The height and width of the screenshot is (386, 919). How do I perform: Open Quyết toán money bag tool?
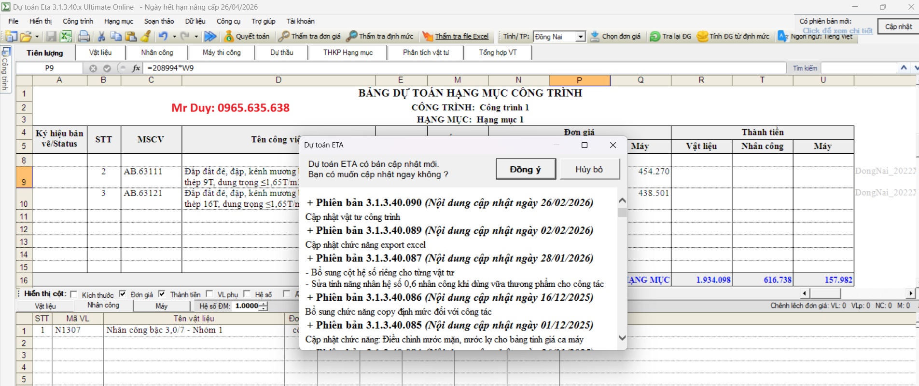[247, 37]
